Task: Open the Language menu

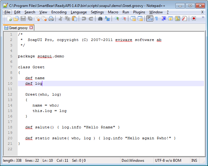Action: pyautogui.click(x=79, y=12)
